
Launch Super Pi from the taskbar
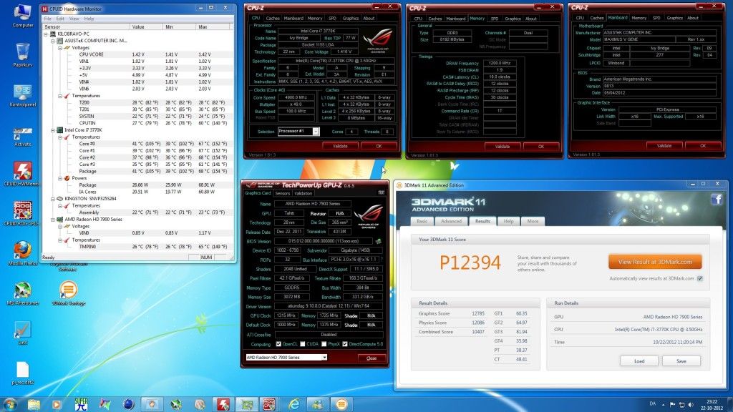[x=81, y=404]
